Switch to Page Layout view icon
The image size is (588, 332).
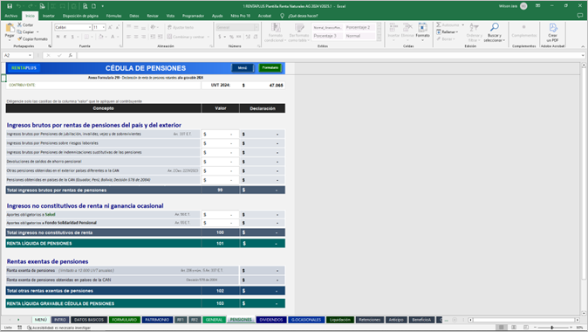[x=513, y=328]
